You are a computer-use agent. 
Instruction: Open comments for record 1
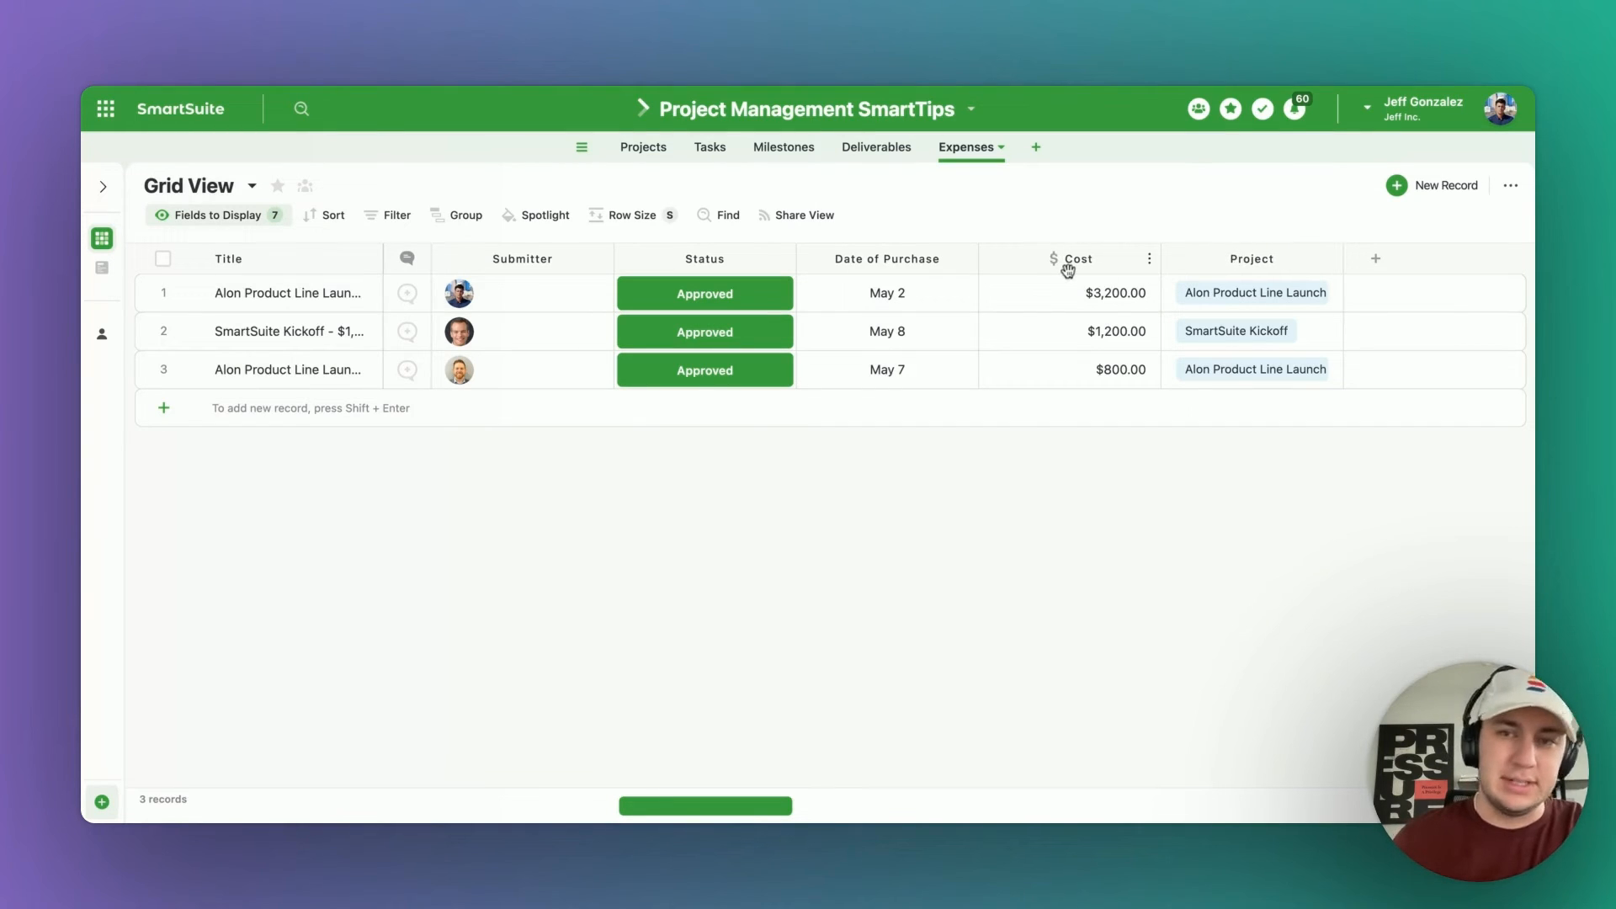(x=407, y=293)
